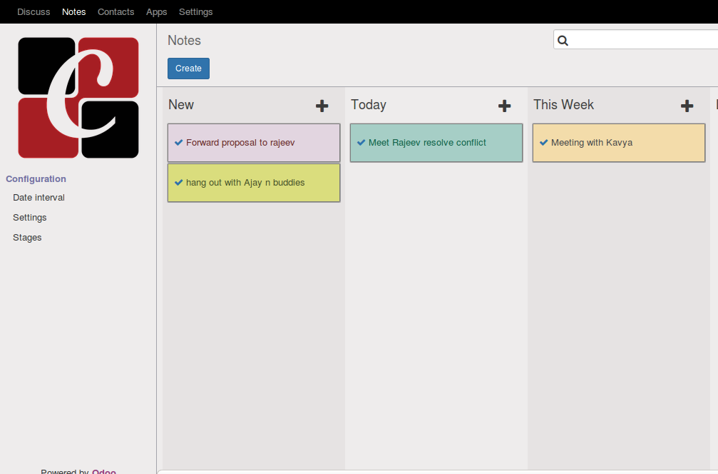
Task: Click the company logo image
Action: click(78, 98)
